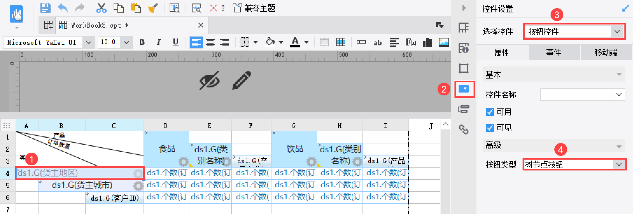
Task: Click the Undo arrow icon
Action: click(63, 8)
